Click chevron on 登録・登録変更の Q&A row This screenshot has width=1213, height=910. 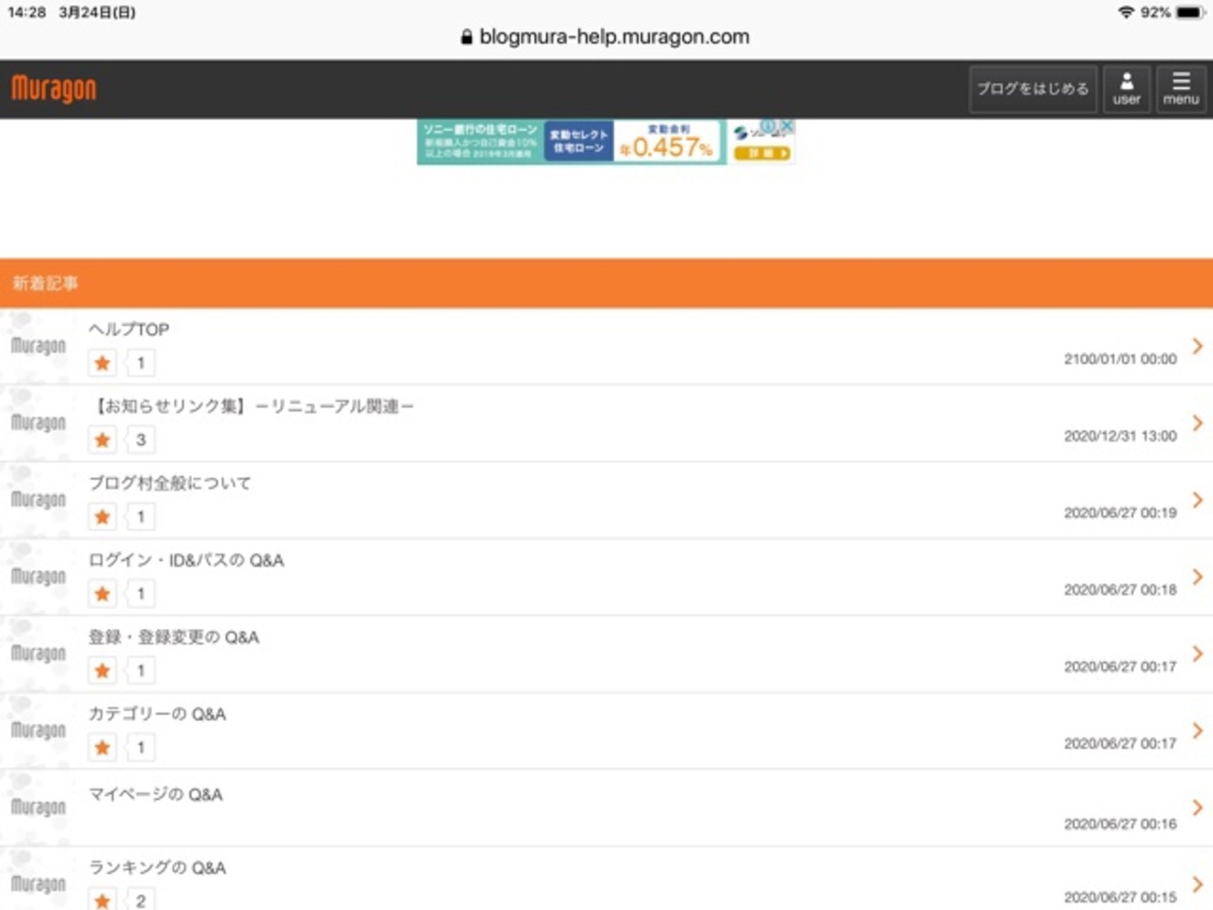pyautogui.click(x=1198, y=653)
